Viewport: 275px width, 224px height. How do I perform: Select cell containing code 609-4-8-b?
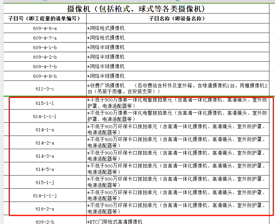pos(45,76)
